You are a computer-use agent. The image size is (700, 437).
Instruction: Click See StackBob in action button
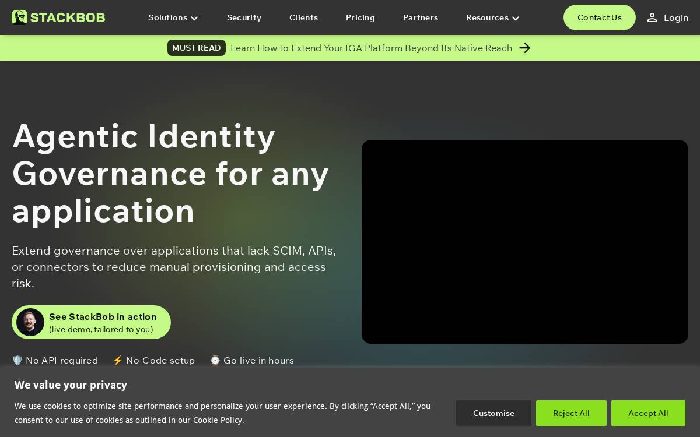click(x=91, y=322)
